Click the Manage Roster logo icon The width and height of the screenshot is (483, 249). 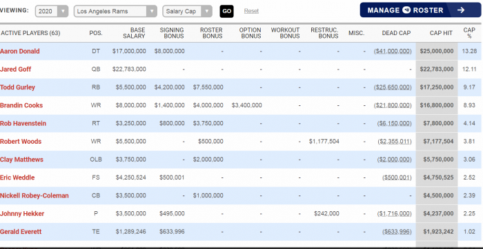point(406,10)
